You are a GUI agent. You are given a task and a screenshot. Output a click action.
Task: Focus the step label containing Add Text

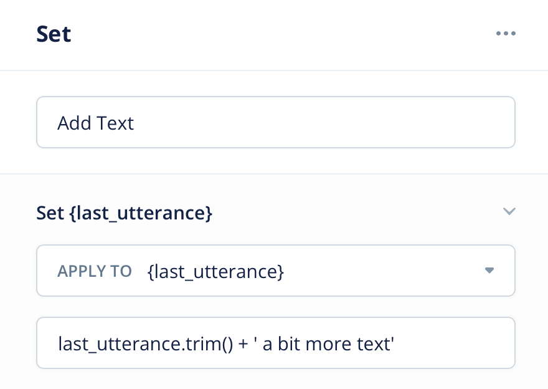(276, 122)
